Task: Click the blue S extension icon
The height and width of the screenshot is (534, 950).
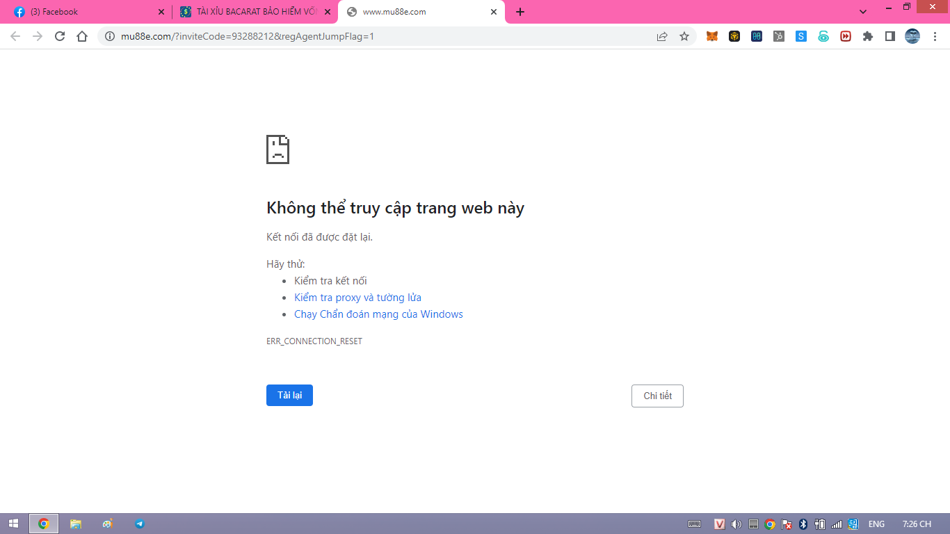Action: pyautogui.click(x=801, y=36)
